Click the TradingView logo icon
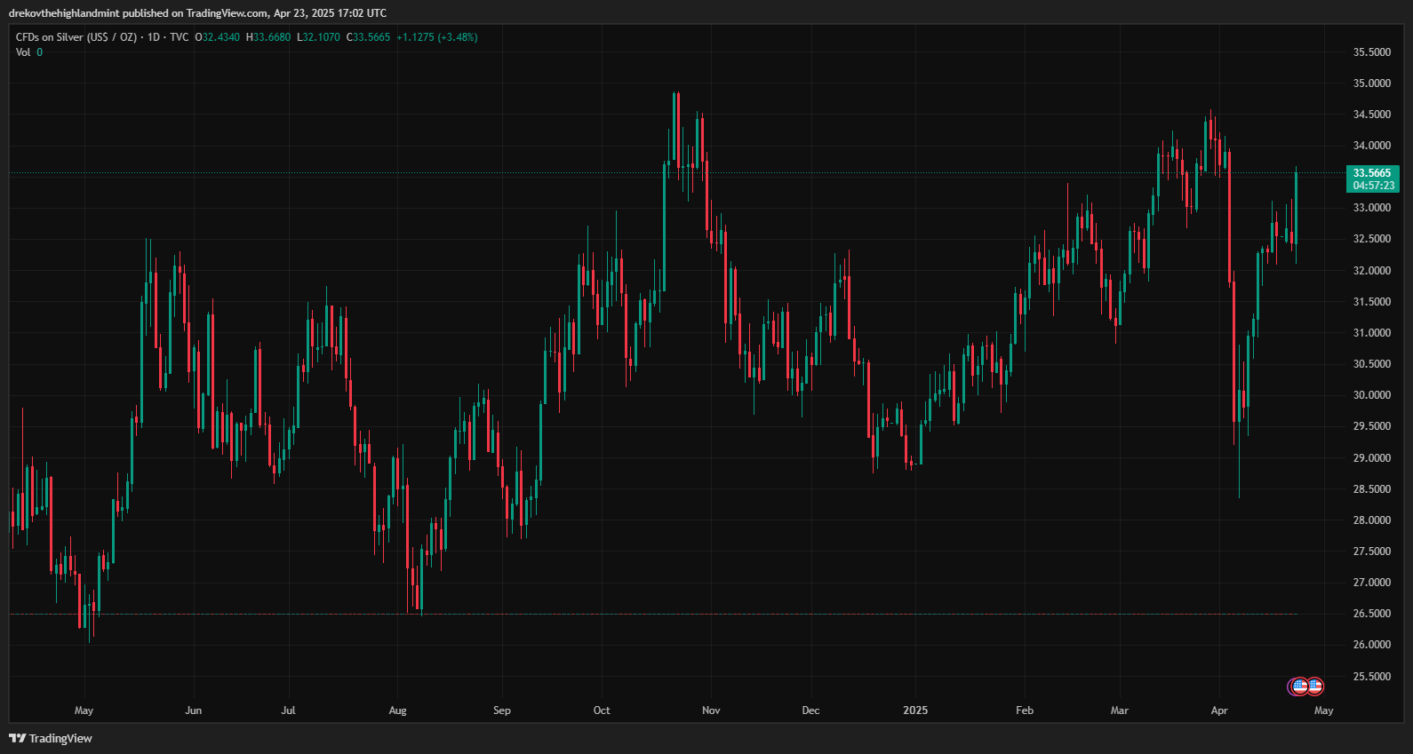This screenshot has width=1413, height=754. click(x=17, y=738)
